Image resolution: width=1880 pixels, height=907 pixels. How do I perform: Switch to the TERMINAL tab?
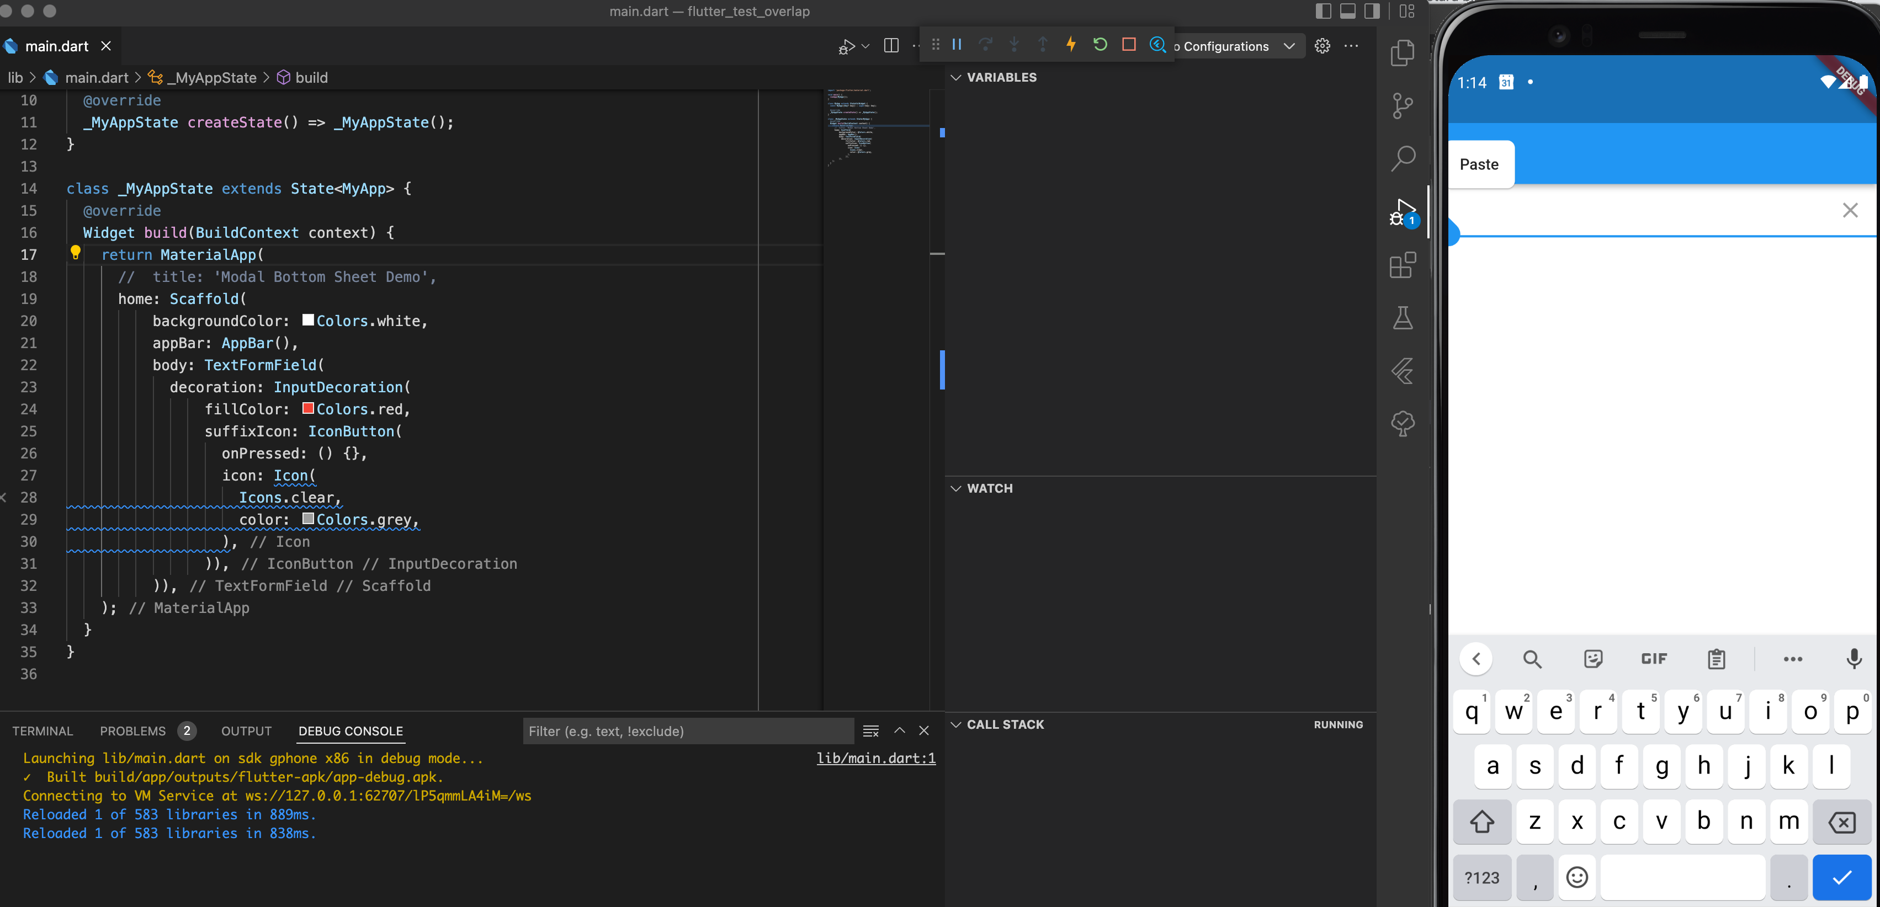43,730
